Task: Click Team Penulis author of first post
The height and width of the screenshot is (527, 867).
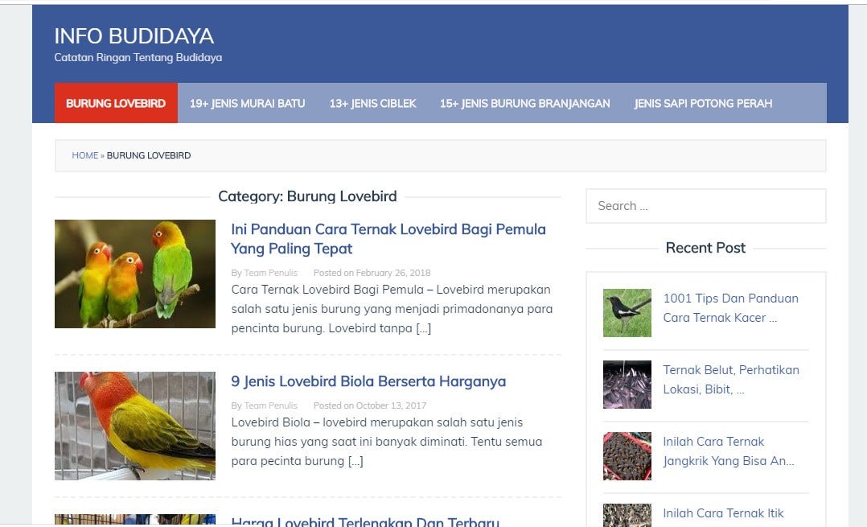Action: (271, 273)
